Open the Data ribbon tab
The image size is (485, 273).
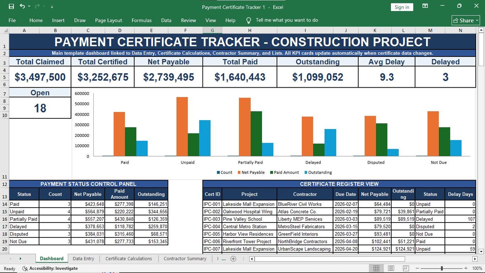166,20
